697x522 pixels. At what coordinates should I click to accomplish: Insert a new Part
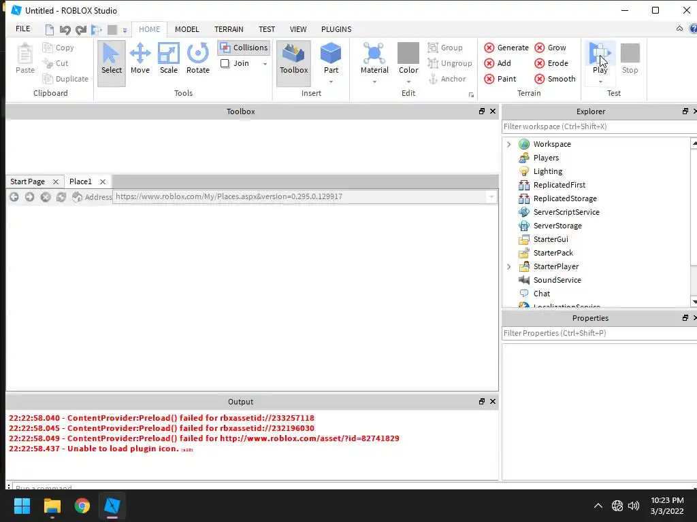point(331,58)
